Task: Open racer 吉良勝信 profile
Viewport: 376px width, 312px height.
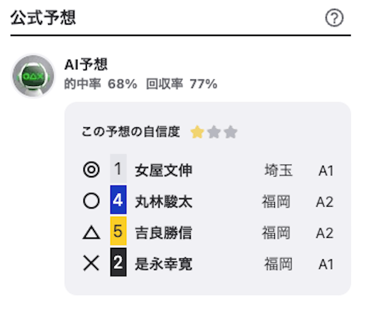Action: tap(163, 233)
